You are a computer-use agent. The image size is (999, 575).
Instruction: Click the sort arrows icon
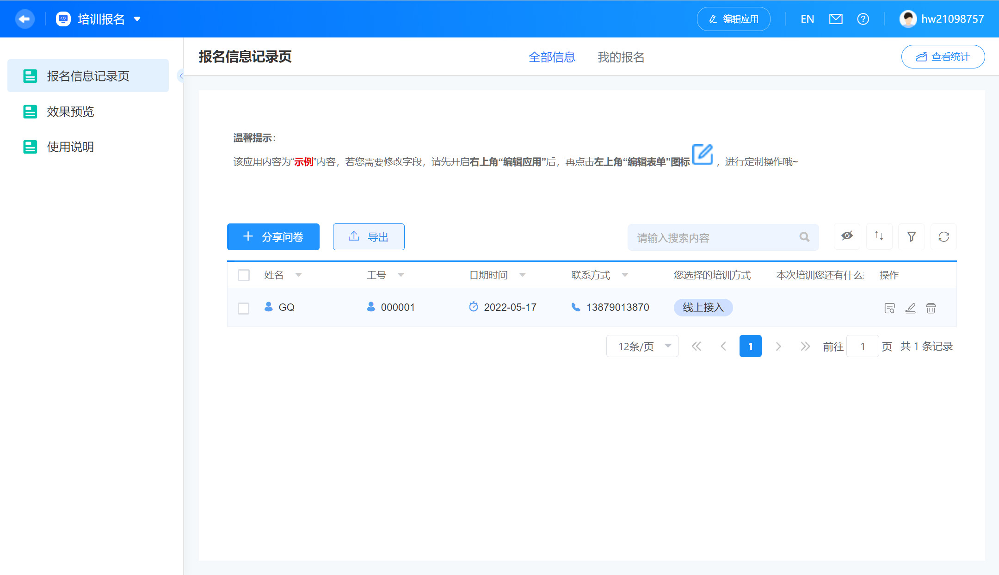879,236
